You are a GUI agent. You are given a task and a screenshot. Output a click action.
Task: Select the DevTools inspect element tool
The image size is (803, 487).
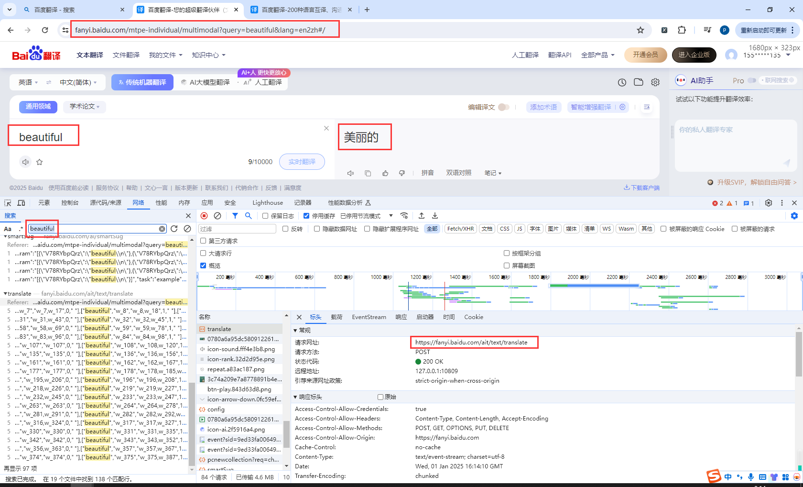[8, 203]
